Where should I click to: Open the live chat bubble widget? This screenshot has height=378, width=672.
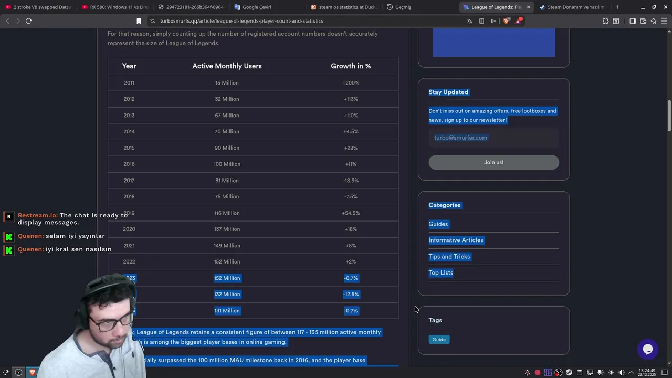tap(648, 350)
